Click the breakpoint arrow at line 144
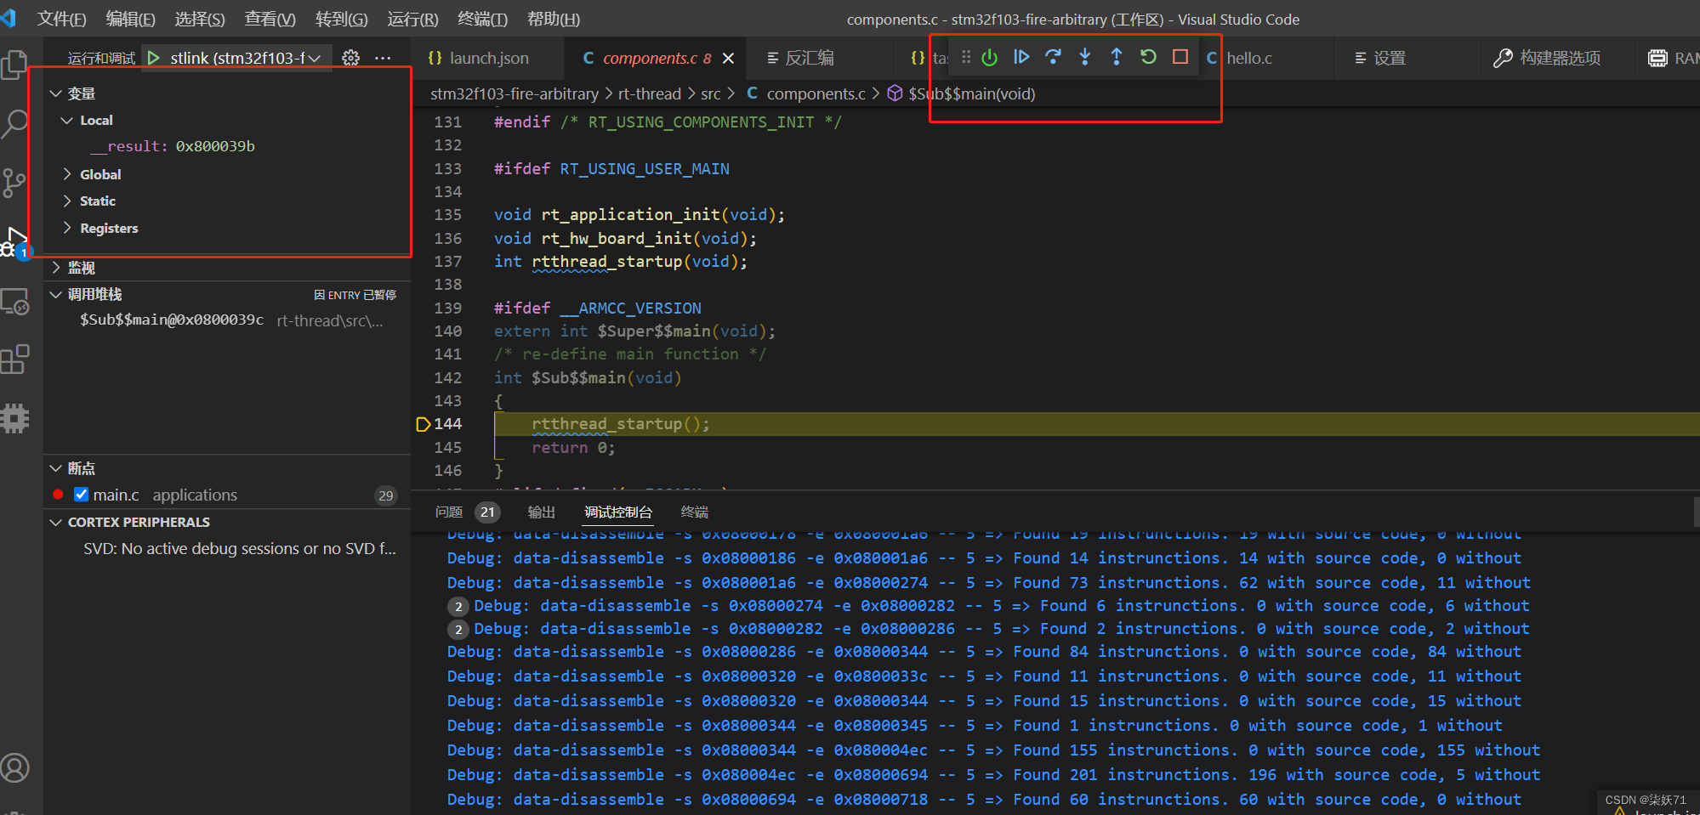This screenshot has width=1700, height=815. click(x=423, y=424)
